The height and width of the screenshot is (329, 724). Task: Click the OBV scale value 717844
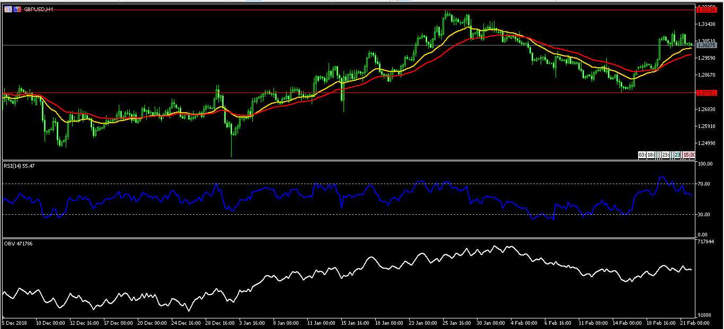[707, 241]
